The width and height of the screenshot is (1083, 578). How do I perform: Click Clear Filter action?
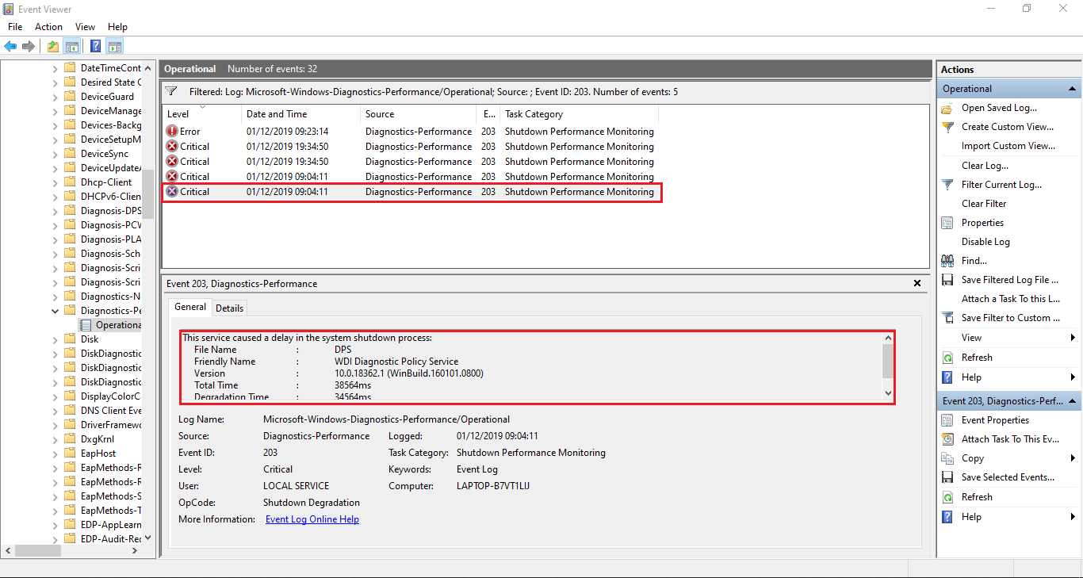[984, 204]
